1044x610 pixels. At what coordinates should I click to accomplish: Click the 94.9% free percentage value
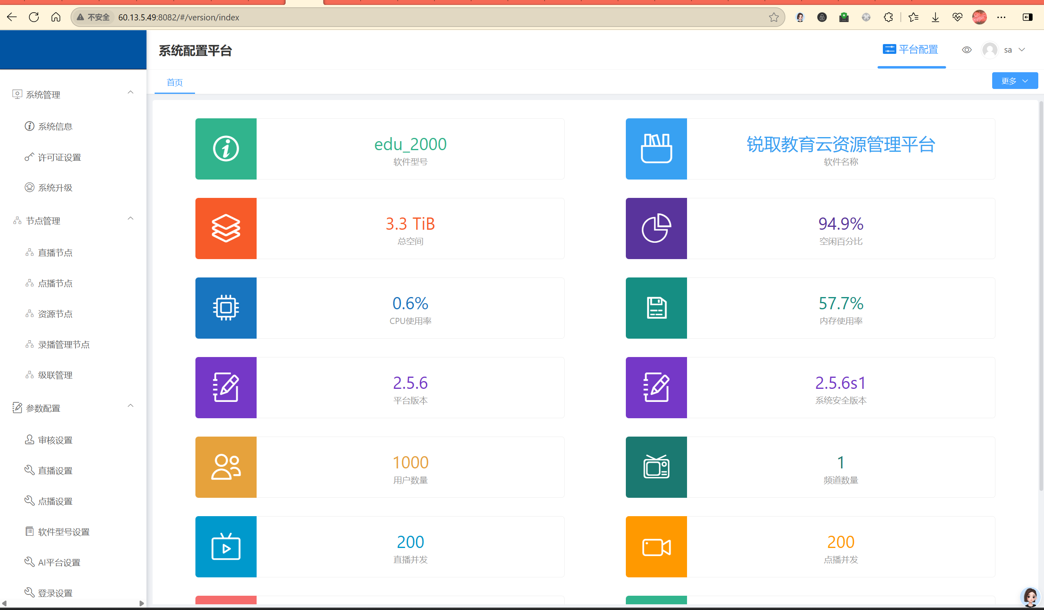(x=840, y=224)
